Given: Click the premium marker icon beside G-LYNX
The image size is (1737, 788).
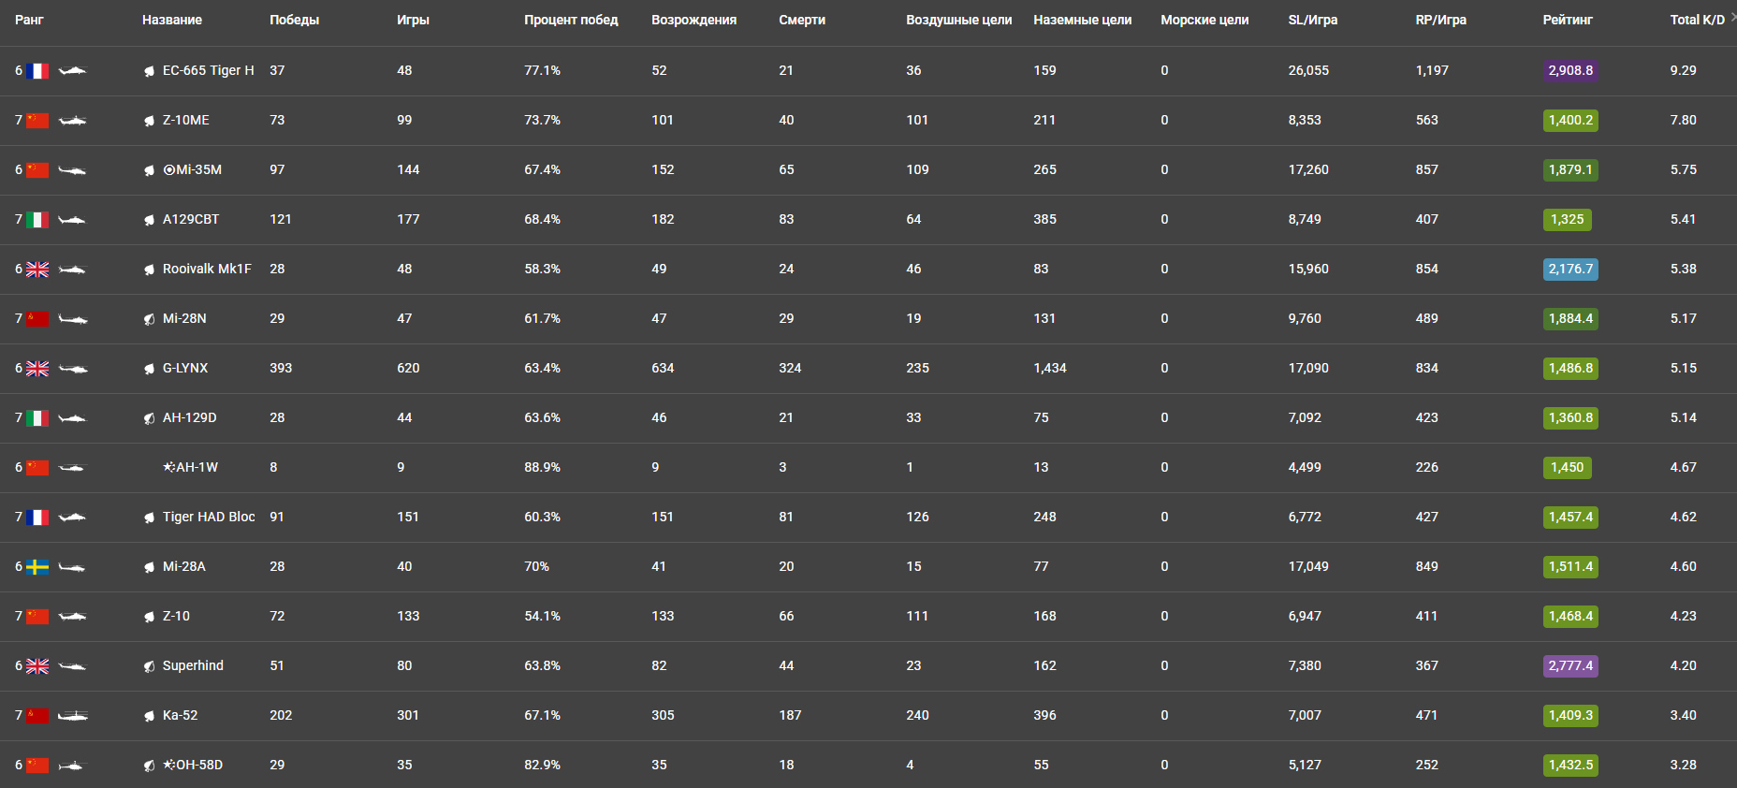Looking at the screenshot, I should (x=149, y=369).
